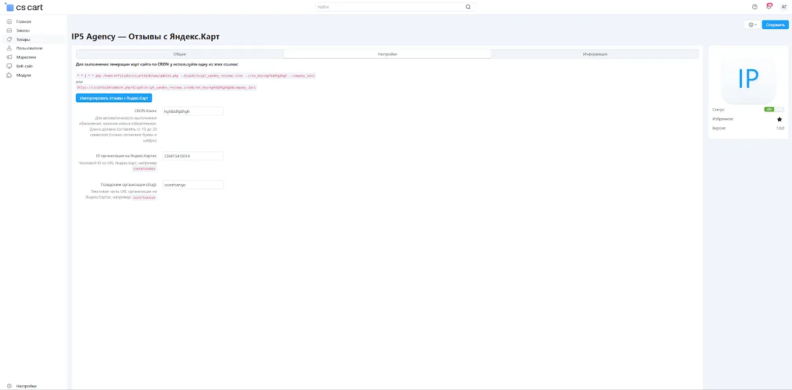The image size is (792, 390).
Task: Click the large IP add-on logo
Action: pyautogui.click(x=748, y=78)
